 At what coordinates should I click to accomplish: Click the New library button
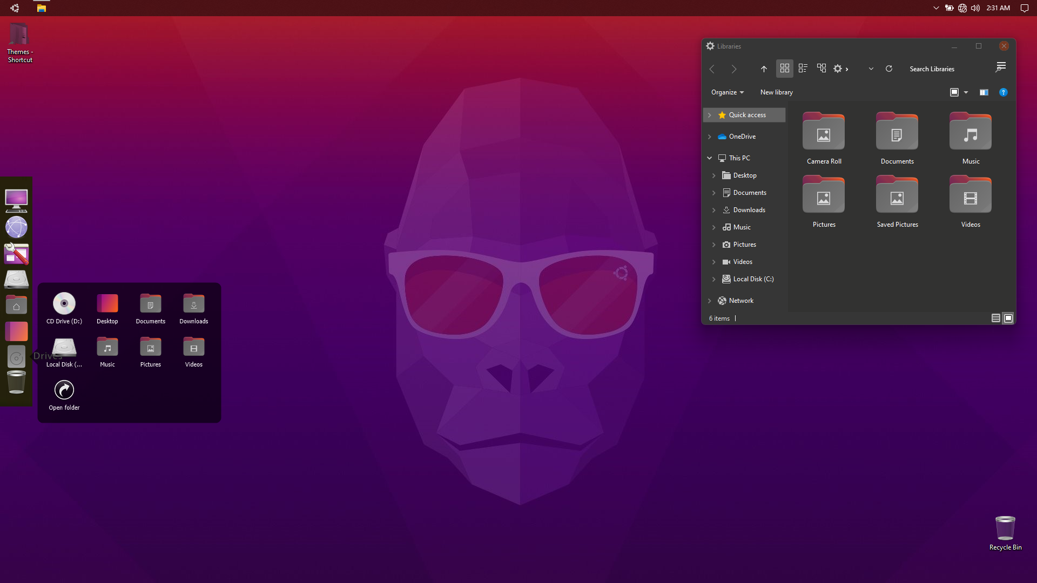click(x=776, y=92)
